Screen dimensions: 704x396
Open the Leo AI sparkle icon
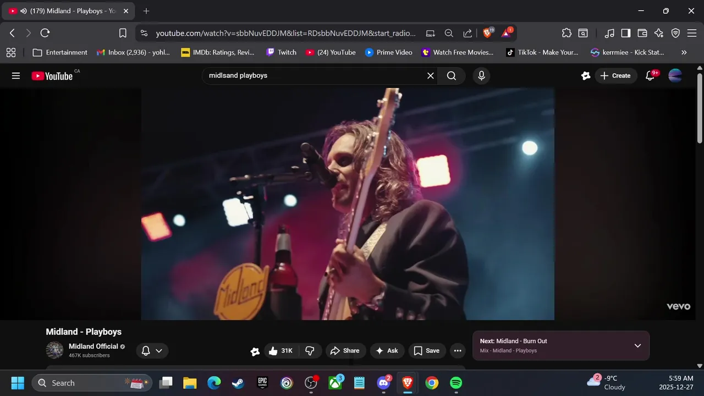click(659, 33)
